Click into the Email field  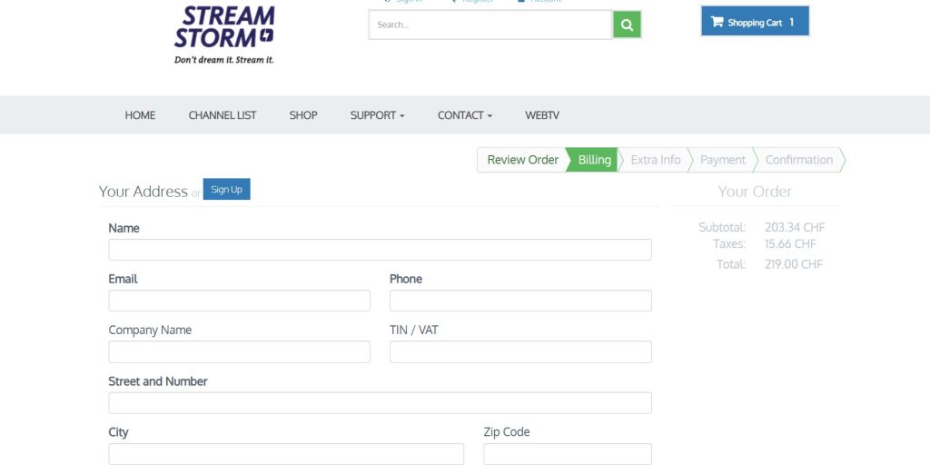tap(239, 301)
